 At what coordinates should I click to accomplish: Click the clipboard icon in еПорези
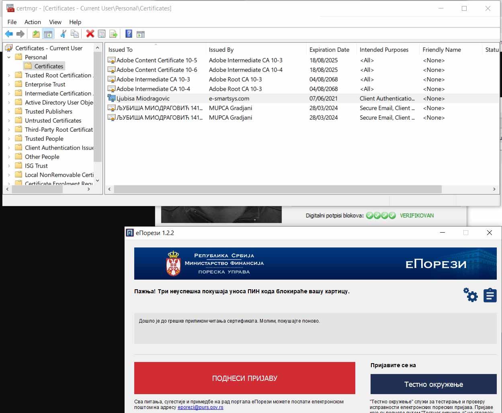[x=490, y=295]
